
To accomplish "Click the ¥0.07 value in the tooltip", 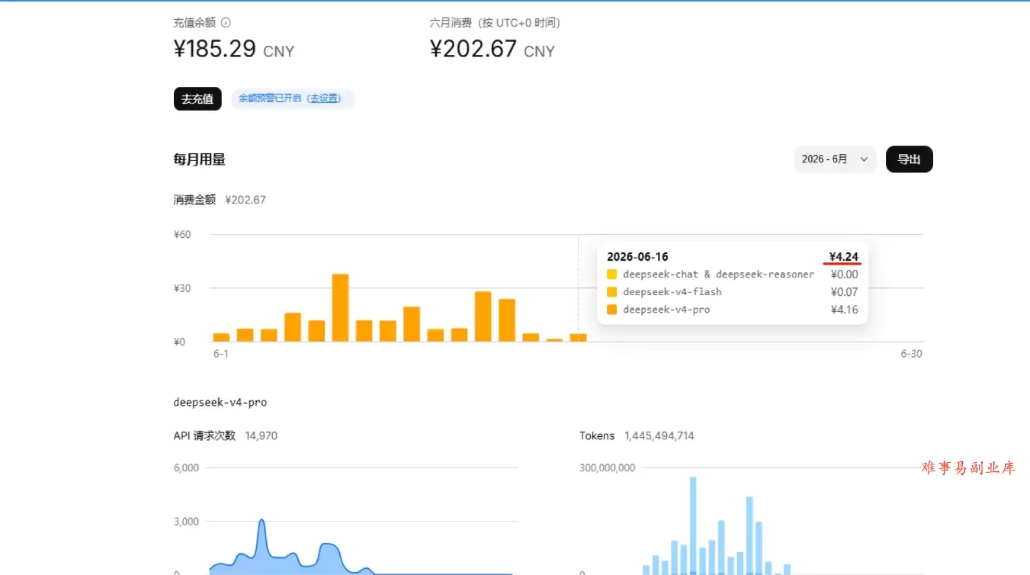I will (x=844, y=292).
